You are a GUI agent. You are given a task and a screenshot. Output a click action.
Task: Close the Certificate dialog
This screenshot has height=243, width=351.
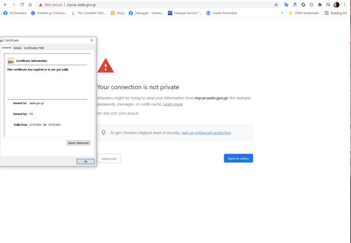pos(92,40)
